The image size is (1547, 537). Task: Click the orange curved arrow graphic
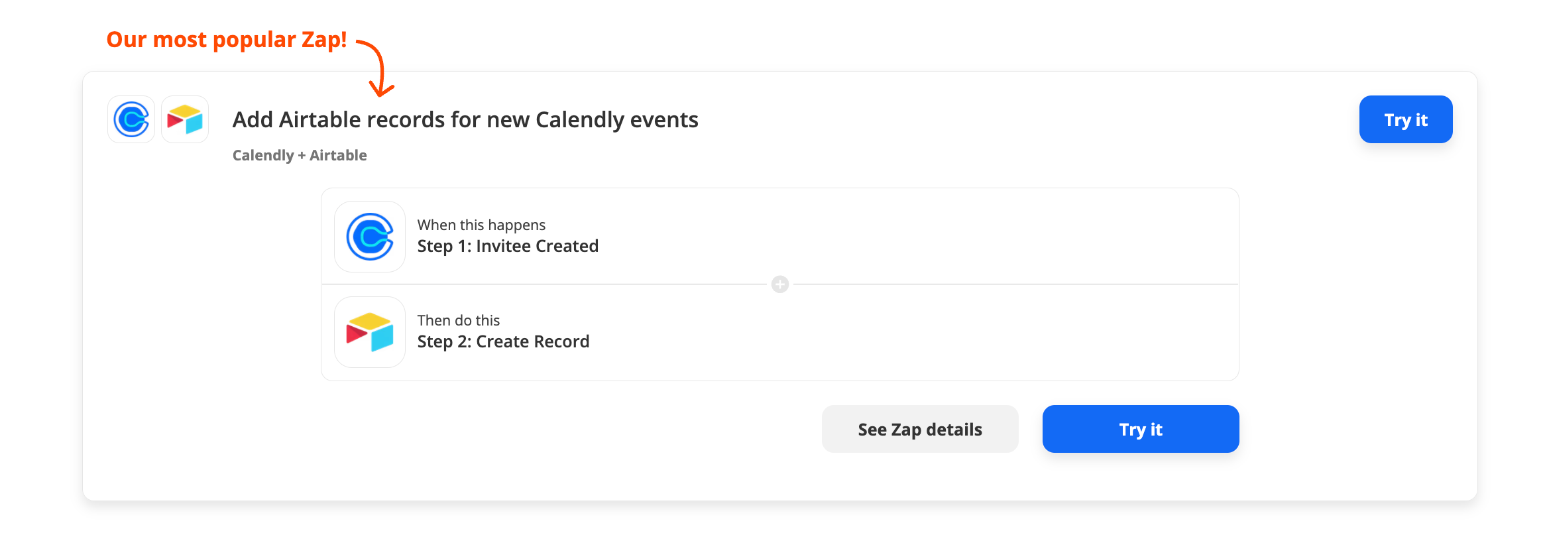[379, 68]
